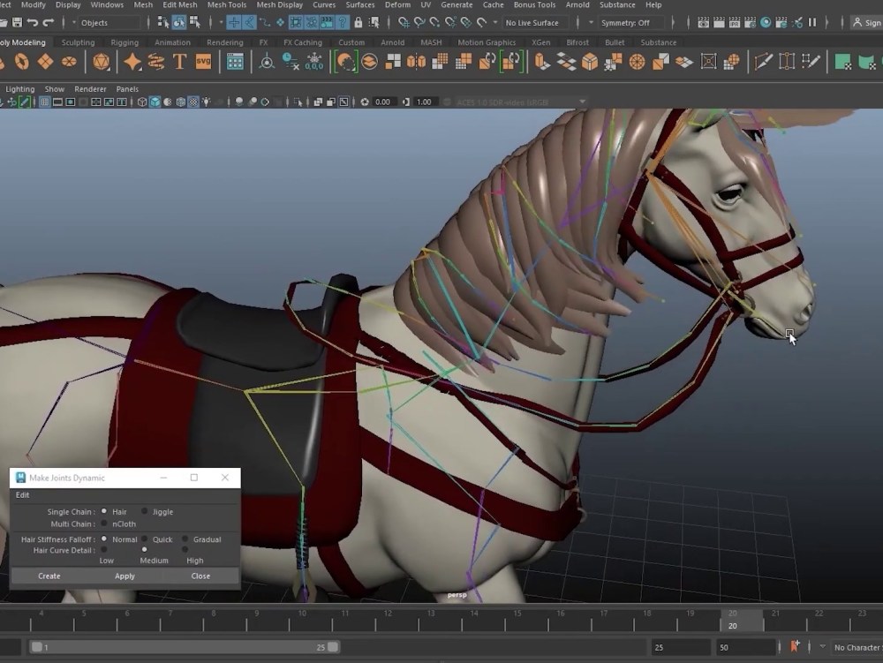
Task: Toggle the viewport grid display icon
Action: click(44, 102)
